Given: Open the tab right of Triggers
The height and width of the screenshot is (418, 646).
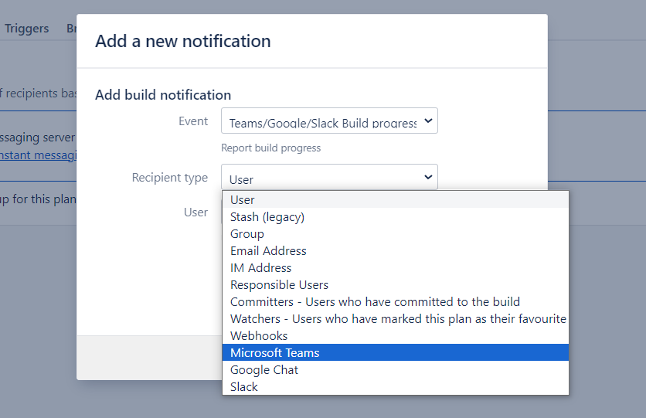Looking at the screenshot, I should 70,29.
